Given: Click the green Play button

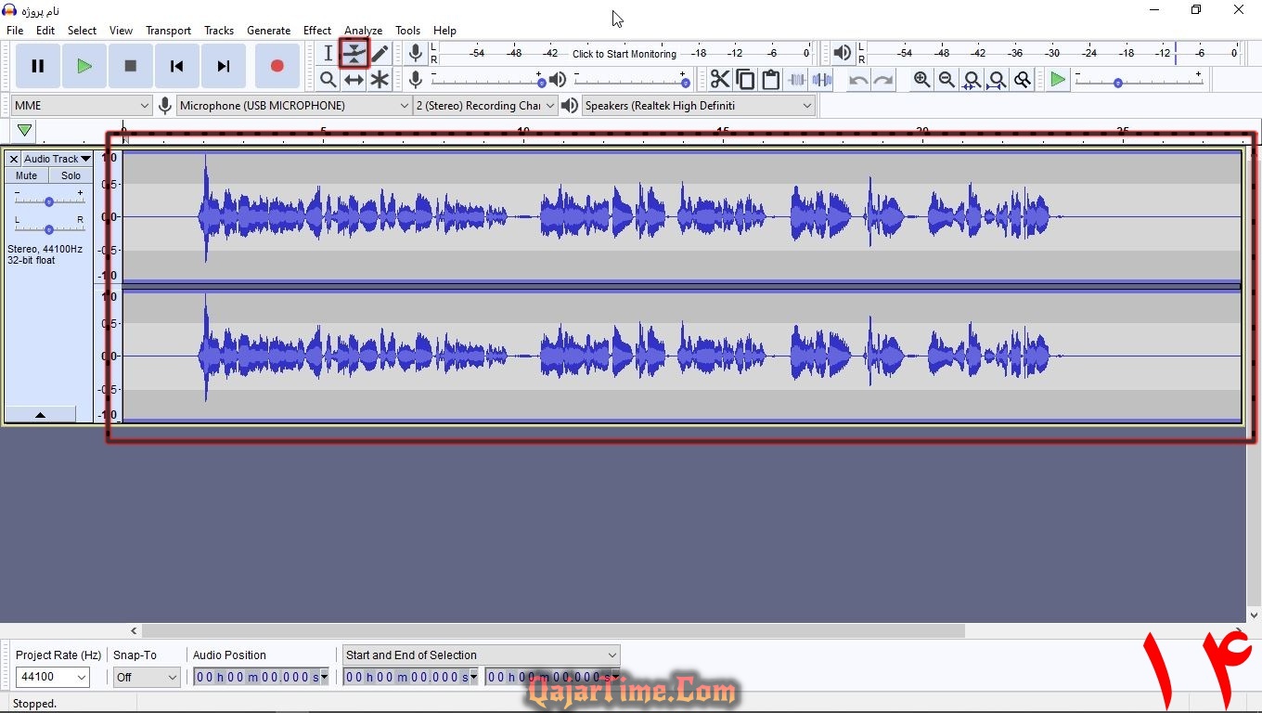Looking at the screenshot, I should (84, 66).
